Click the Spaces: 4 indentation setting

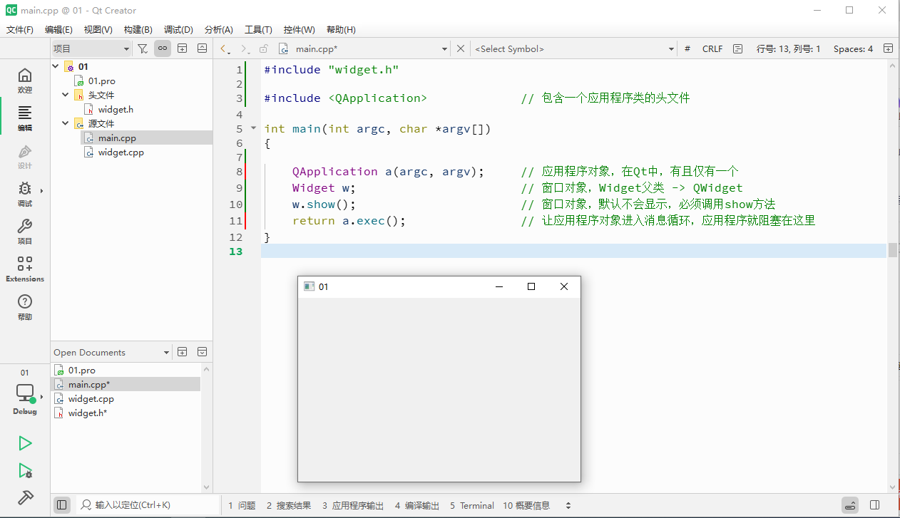pyautogui.click(x=853, y=48)
